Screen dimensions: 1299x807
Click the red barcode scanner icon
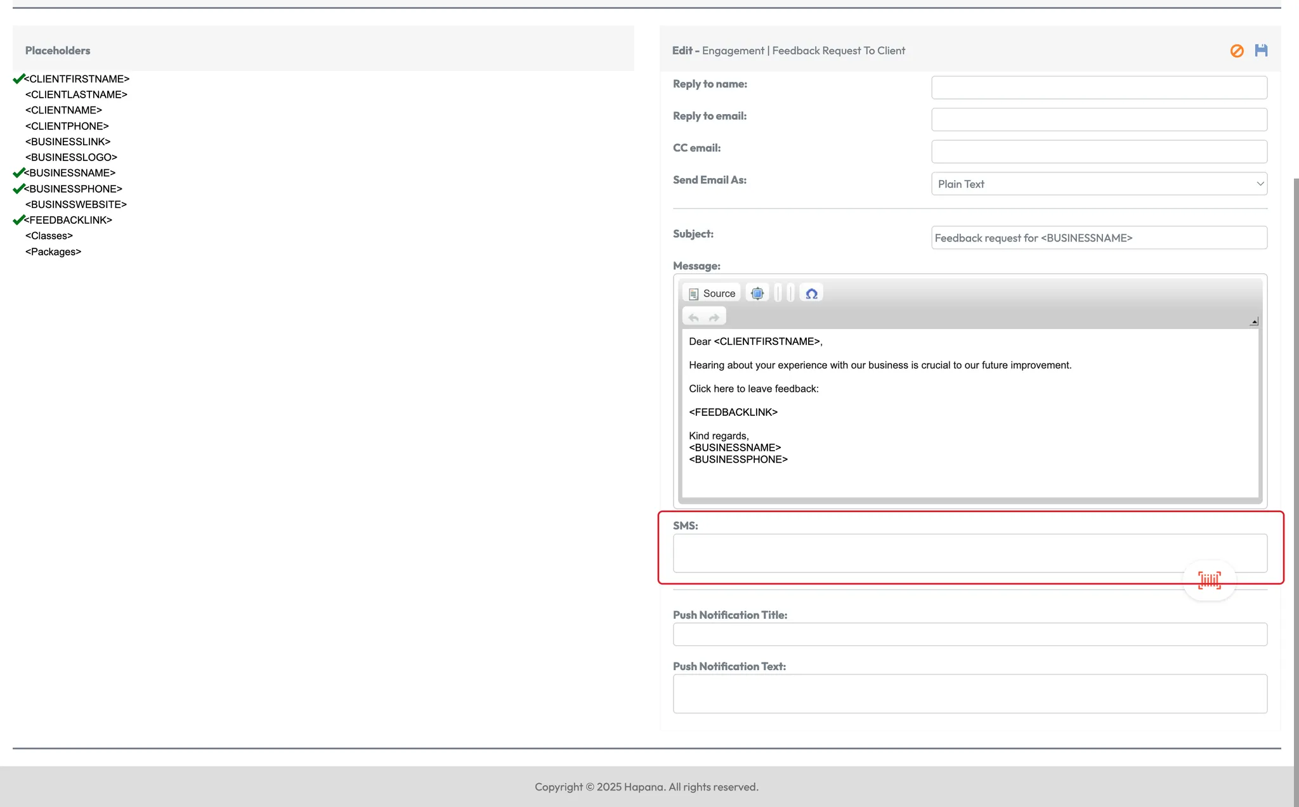point(1209,580)
